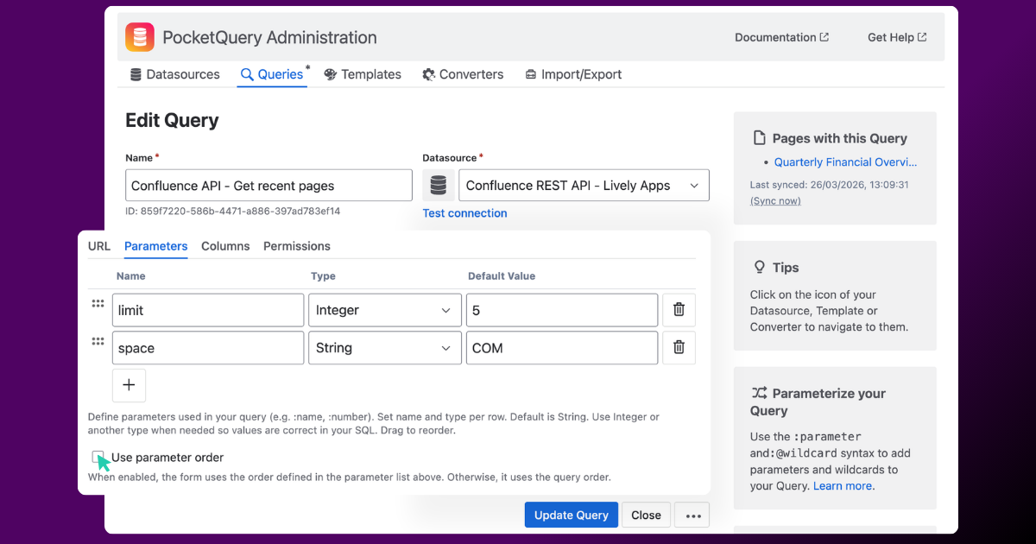Delete the space parameter using its trash icon
Image resolution: width=1036 pixels, height=544 pixels.
(x=679, y=347)
